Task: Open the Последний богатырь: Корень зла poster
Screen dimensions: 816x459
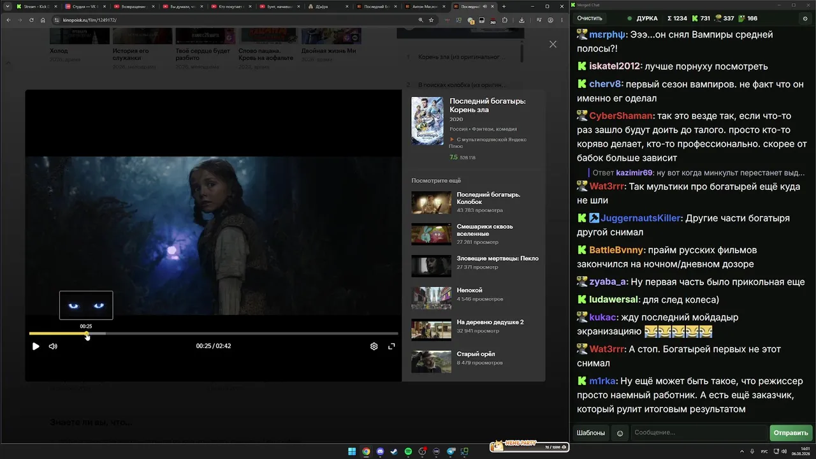Action: 427,121
